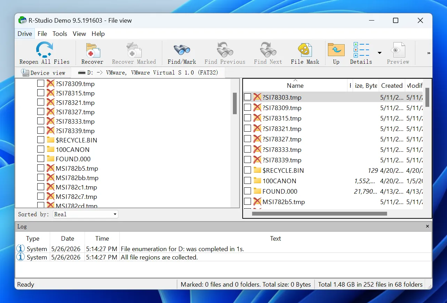Click info icon of All file regions log entry
This screenshot has height=303, width=447.
pyautogui.click(x=21, y=257)
